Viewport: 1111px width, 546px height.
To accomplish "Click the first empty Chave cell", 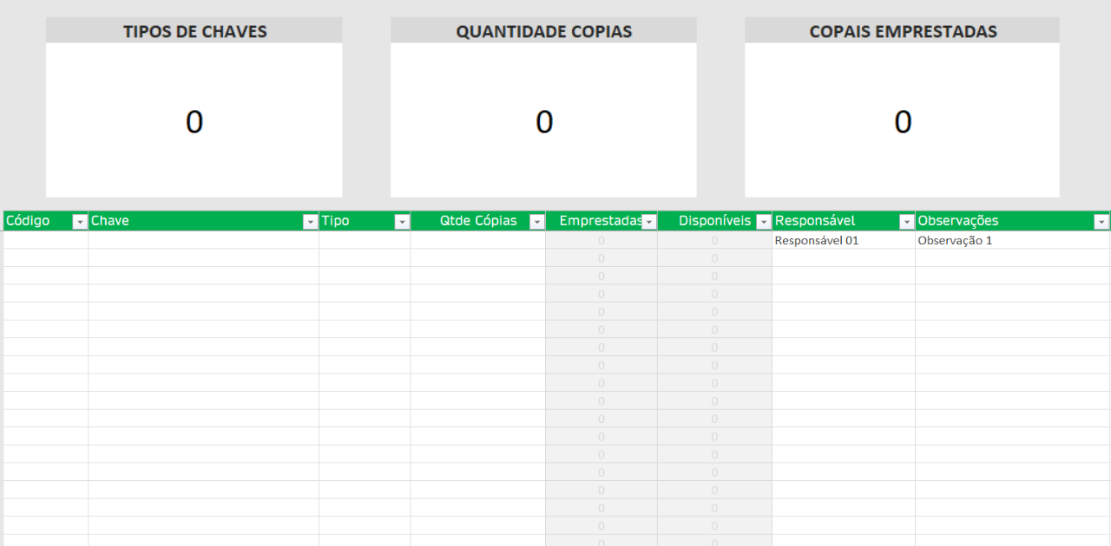I will [203, 240].
